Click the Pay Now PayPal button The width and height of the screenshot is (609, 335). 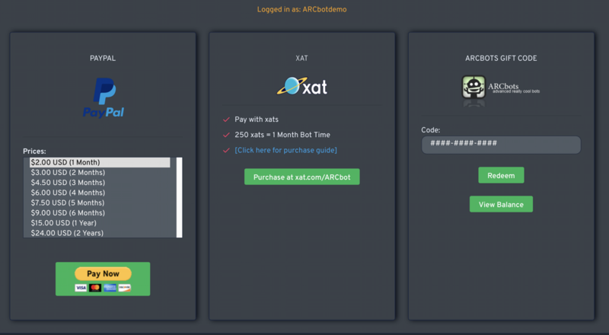point(103,279)
